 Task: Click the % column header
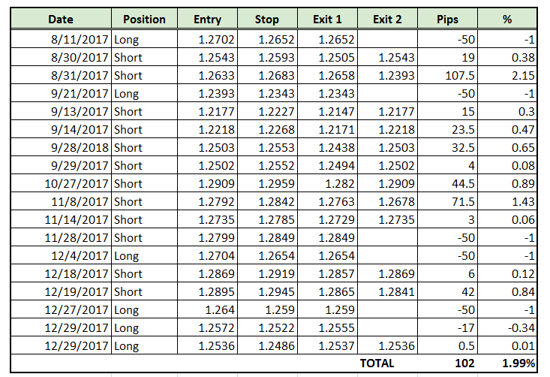pyautogui.click(x=507, y=19)
